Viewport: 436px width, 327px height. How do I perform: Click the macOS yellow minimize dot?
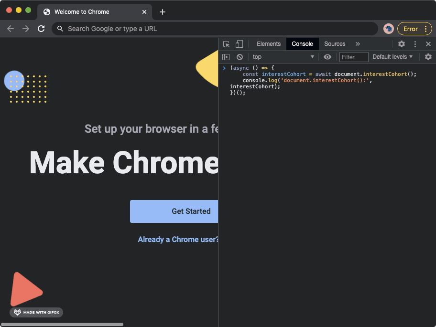(x=19, y=11)
